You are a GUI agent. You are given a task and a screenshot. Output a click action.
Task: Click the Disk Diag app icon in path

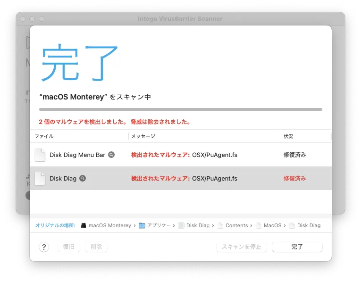click(x=181, y=225)
